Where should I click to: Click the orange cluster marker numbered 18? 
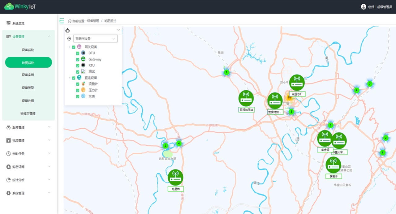click(289, 97)
